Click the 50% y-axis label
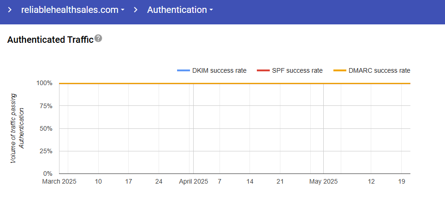Viewport: 445px width, 208px height. coord(47,128)
